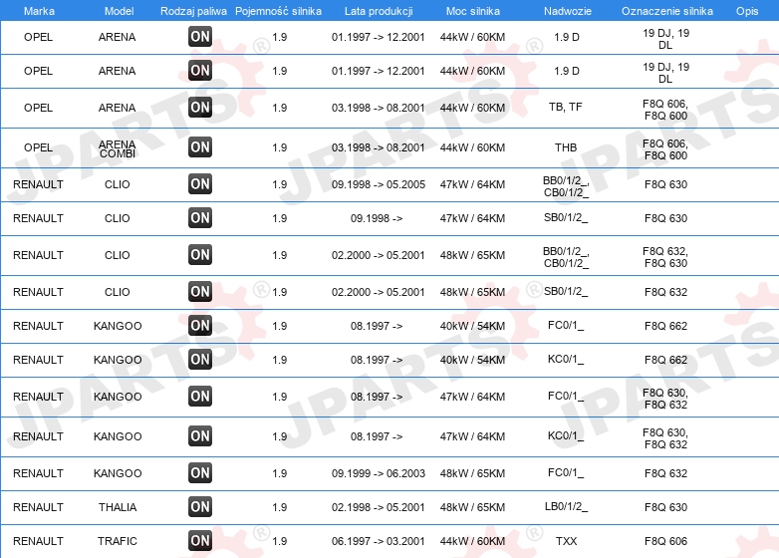Screen dimensions: 779x558
Task: Click 47kW / 64KM in the Clio SB0/1/2_ row
Action: 472,218
